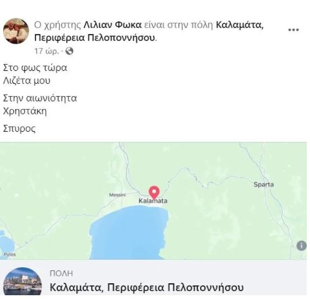
Task: Open Λιλιαν Φωκα's profile picture
Action: click(x=16, y=31)
